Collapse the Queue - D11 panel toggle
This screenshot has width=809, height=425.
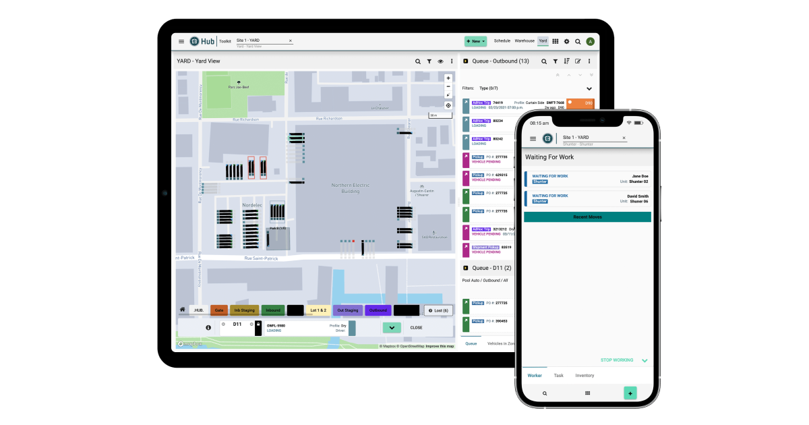(x=465, y=268)
